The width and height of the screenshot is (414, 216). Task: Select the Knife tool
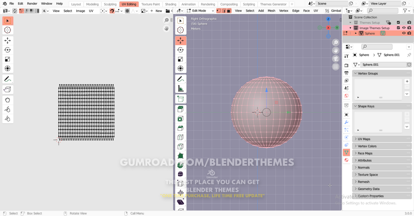180,147
